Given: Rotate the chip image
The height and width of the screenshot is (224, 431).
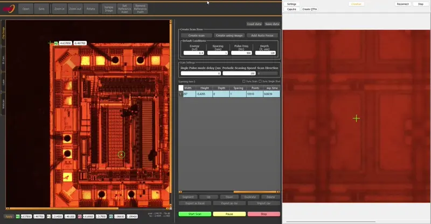Looking at the screenshot, I should point(91,9).
